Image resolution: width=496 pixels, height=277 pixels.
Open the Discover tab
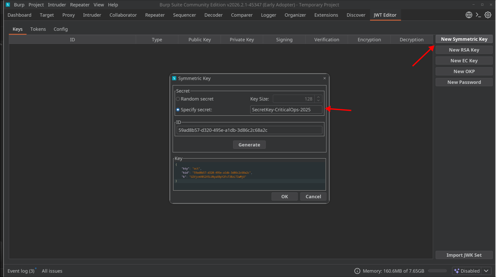coord(356,15)
